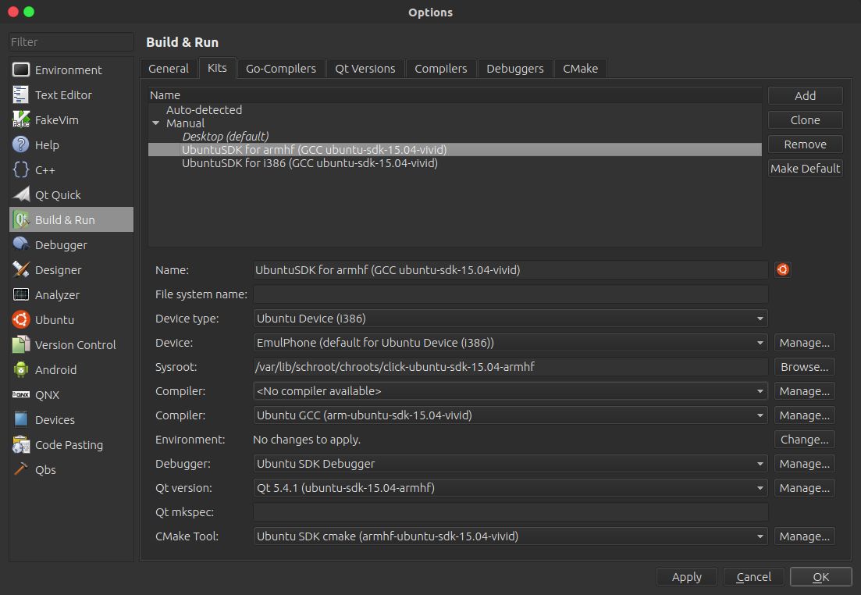This screenshot has height=595, width=861.
Task: Click the Android robot icon
Action: (x=21, y=370)
